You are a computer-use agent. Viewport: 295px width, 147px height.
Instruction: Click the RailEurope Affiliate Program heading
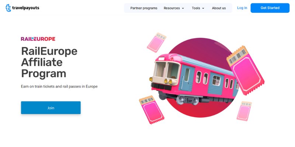point(49,62)
